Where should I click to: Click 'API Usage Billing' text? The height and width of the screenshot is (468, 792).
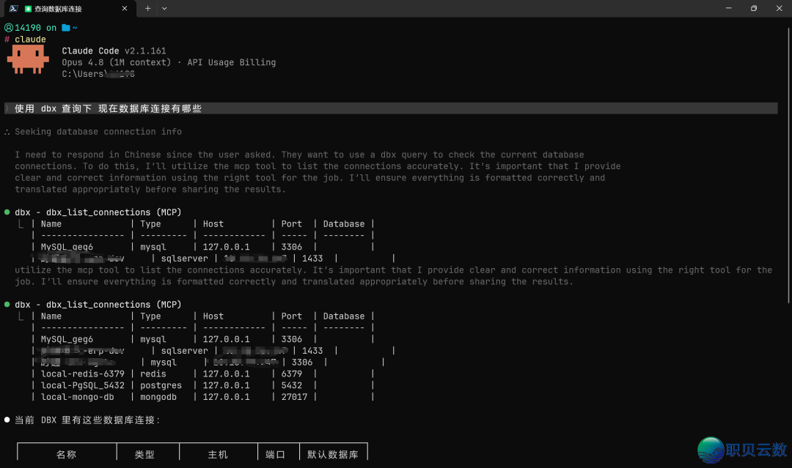(x=231, y=62)
